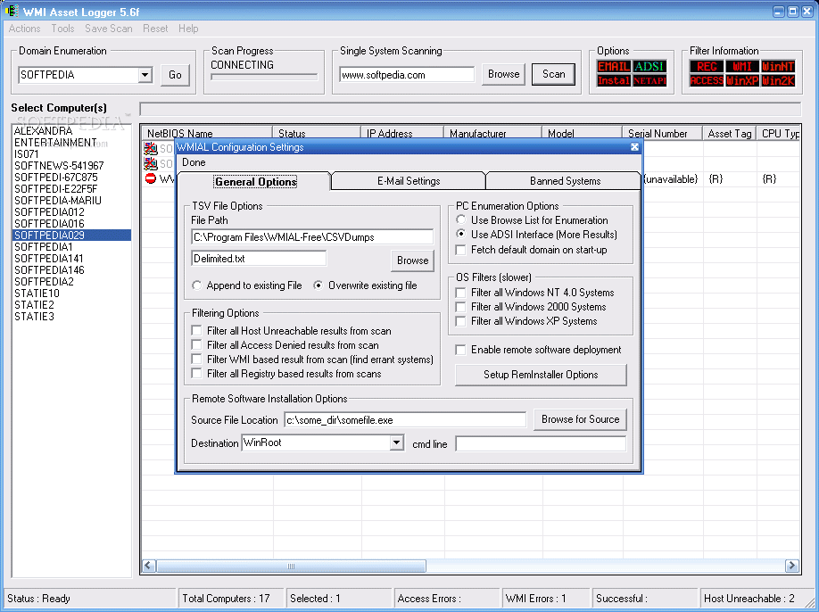Viewport: 819px width, 612px height.
Task: Switch to the E-Mail Settings tab
Action: pos(409,181)
